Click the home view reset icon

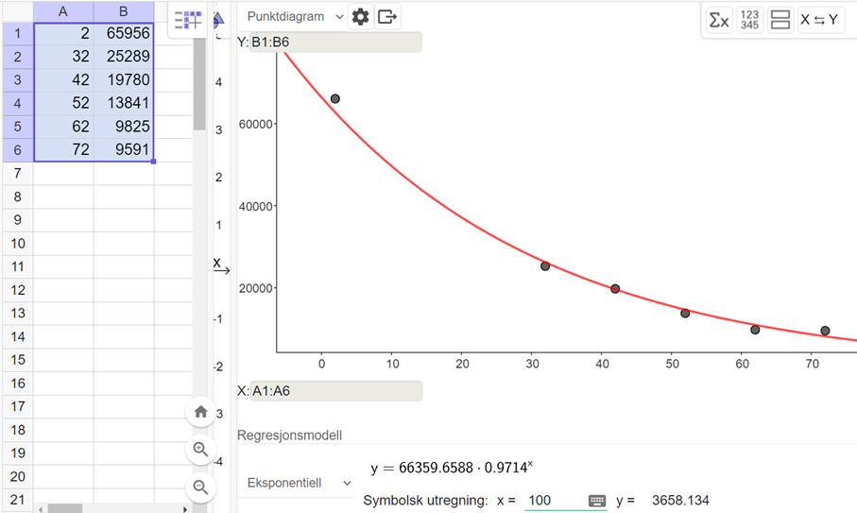click(x=200, y=412)
